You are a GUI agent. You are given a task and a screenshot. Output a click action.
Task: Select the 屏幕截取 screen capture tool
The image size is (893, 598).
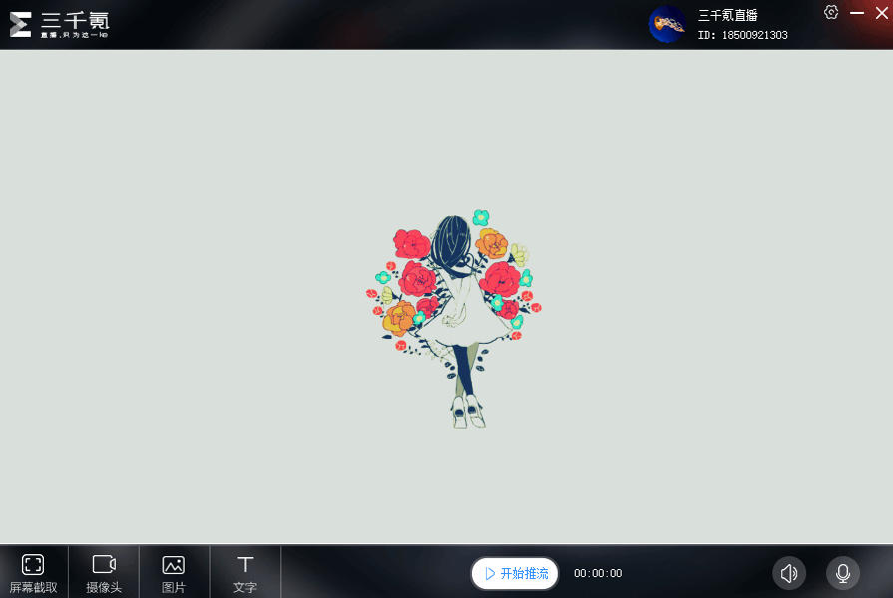[34, 572]
